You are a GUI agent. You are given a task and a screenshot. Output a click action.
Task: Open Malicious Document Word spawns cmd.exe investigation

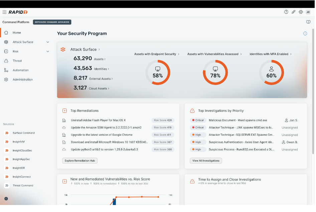[238, 120]
